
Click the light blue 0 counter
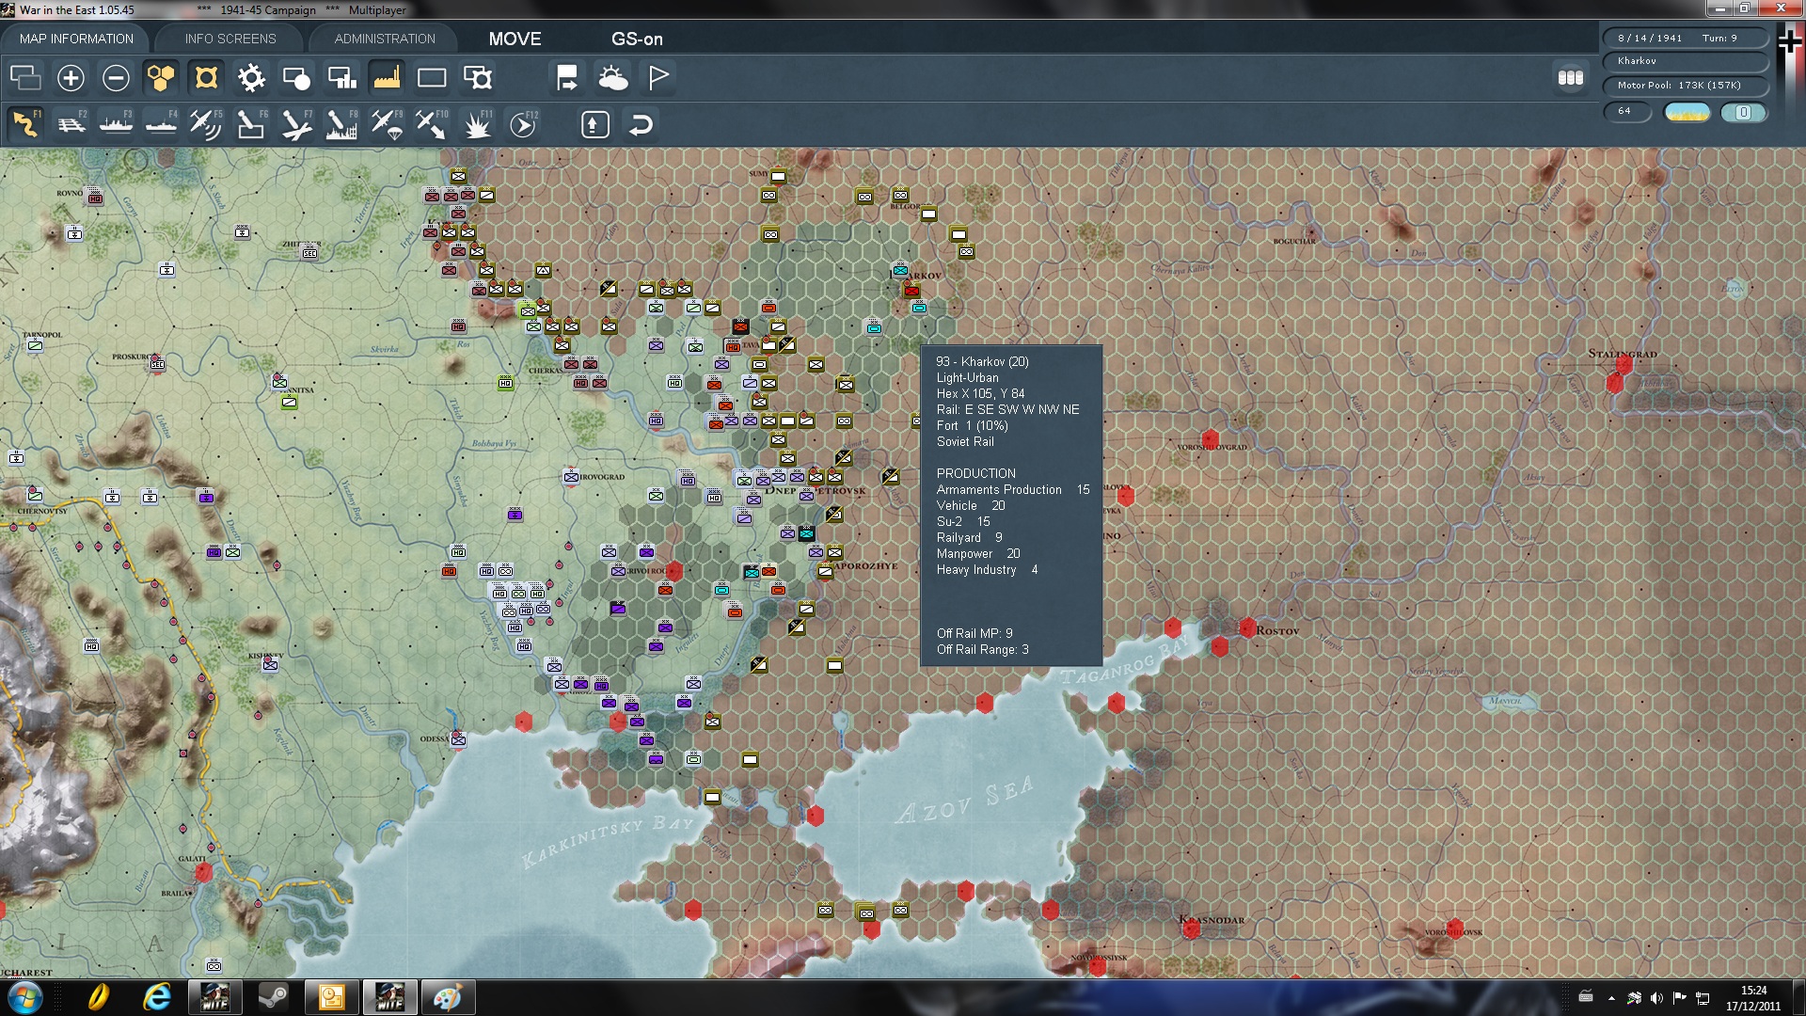pos(1743,112)
